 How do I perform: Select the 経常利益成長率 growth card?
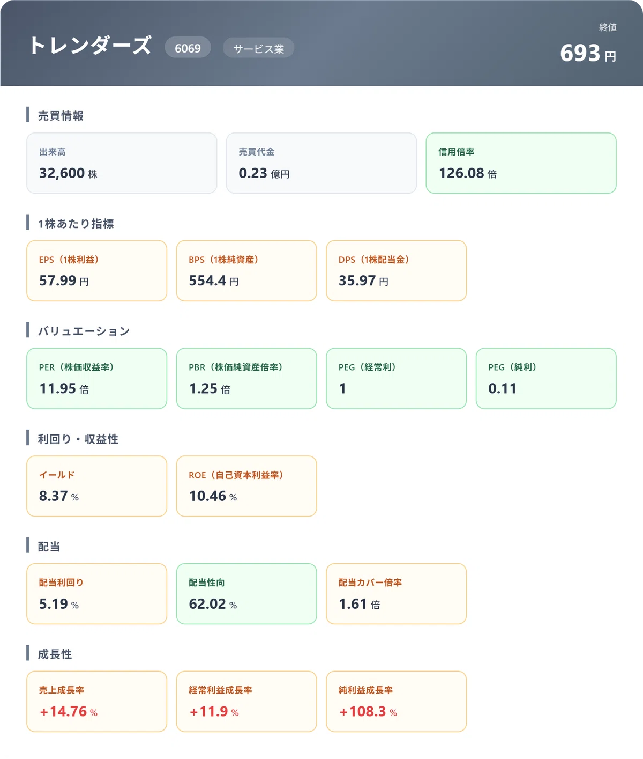pyautogui.click(x=246, y=702)
